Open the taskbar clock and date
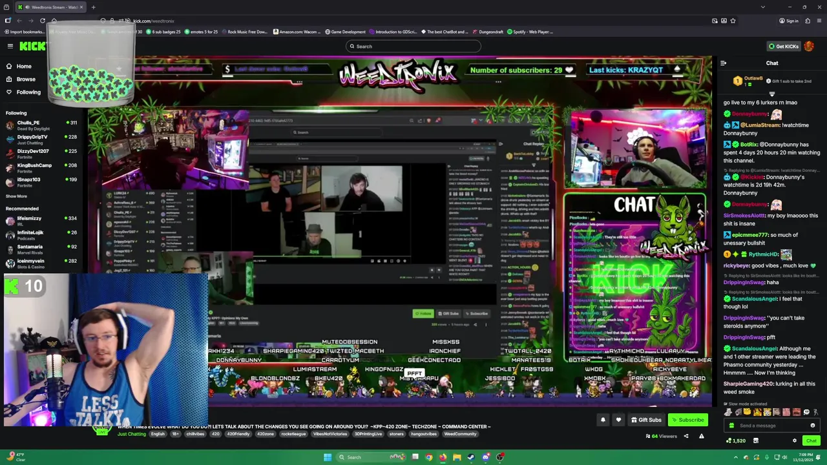 tap(803, 457)
